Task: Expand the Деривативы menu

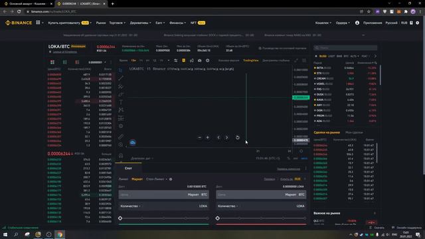Action: (x=140, y=23)
